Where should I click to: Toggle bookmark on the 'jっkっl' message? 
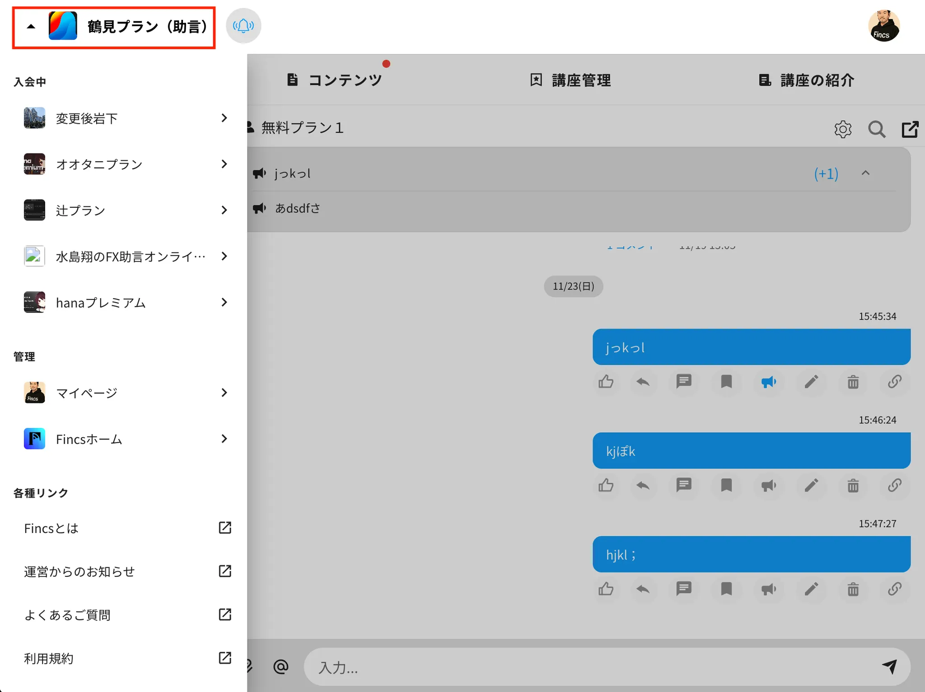[x=726, y=382]
